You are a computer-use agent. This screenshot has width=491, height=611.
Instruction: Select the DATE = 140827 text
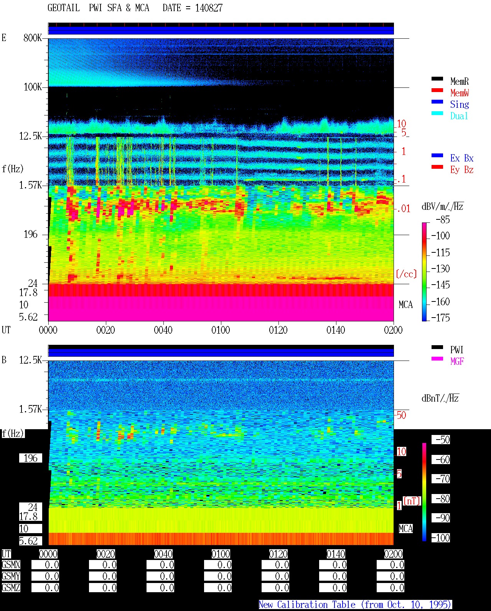193,8
